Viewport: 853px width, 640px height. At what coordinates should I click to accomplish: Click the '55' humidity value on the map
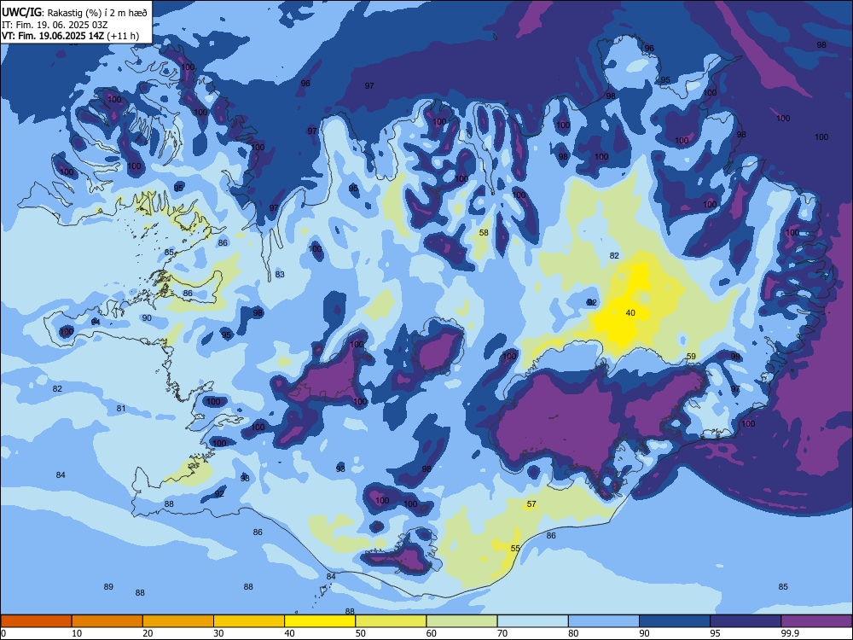coord(516,549)
